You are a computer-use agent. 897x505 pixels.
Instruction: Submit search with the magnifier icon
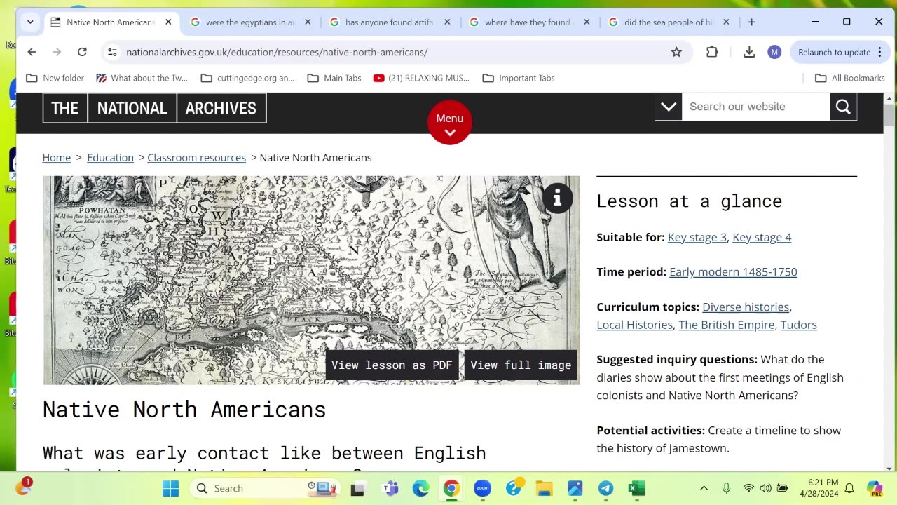click(x=843, y=107)
